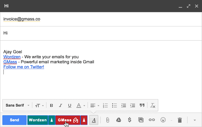Click the blue Send button
202x127 pixels.
coord(15,120)
